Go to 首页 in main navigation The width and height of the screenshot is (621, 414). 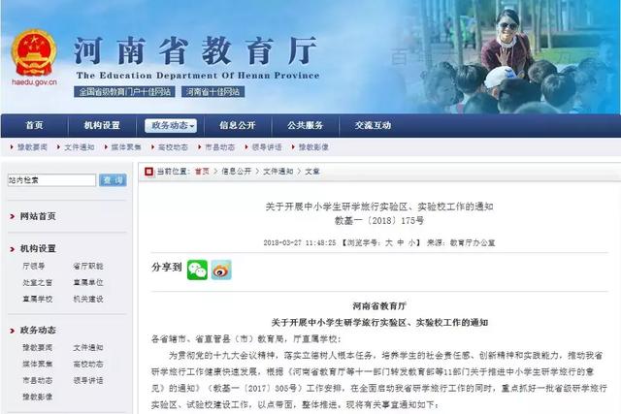point(35,125)
